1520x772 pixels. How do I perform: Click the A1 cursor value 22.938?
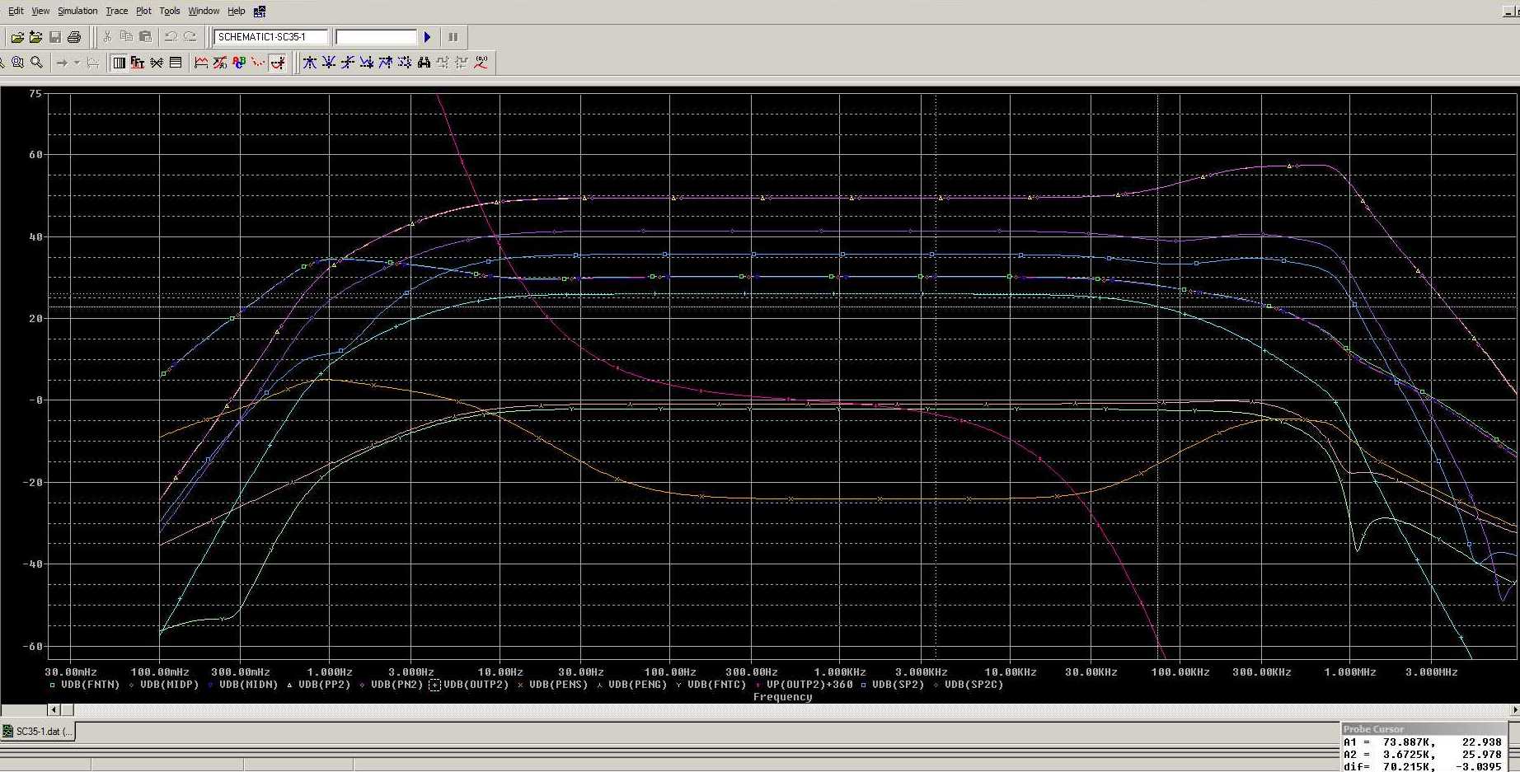point(1481,742)
